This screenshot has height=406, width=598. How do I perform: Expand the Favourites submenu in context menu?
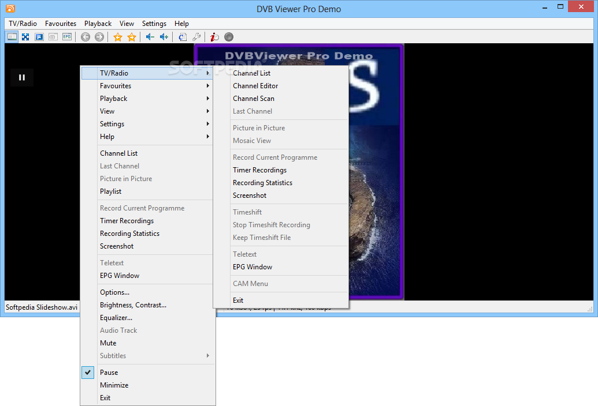[147, 86]
